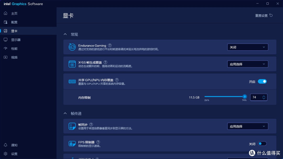The image size is (283, 159).
Task: Click the reset arrow icon at top right
Action: [271, 15]
